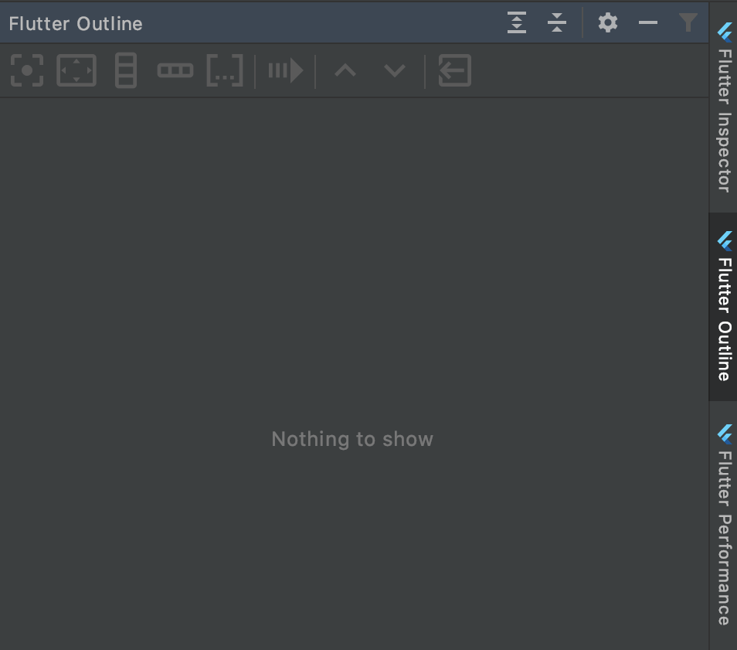Screen dimensions: 737x650
Task: Click the Wrap with Container bracket icon
Action: (x=225, y=70)
